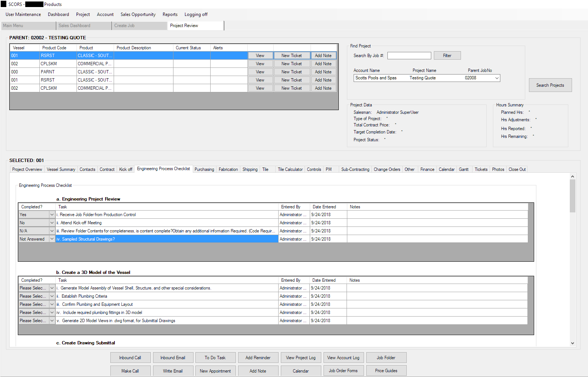The height and width of the screenshot is (377, 588).
Task: Select the Tile Calculator tab
Action: [290, 169]
